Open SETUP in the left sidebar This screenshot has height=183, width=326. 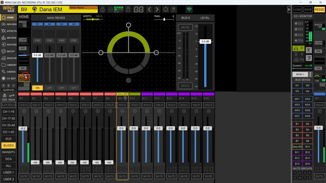8,51
